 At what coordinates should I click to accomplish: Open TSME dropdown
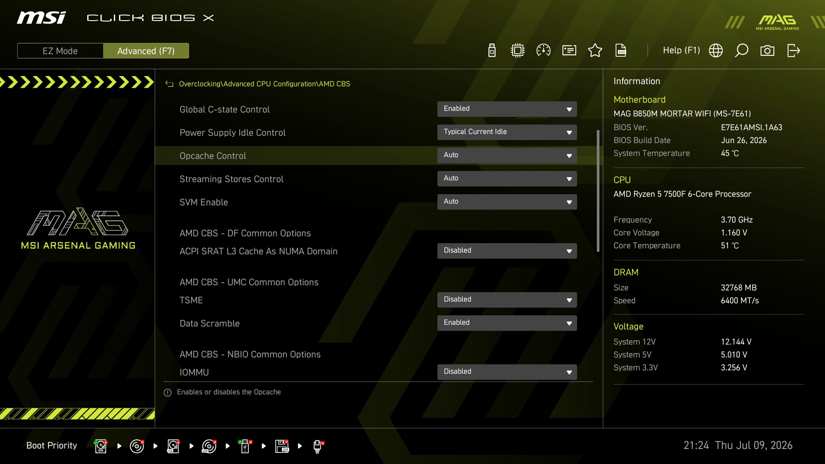507,300
